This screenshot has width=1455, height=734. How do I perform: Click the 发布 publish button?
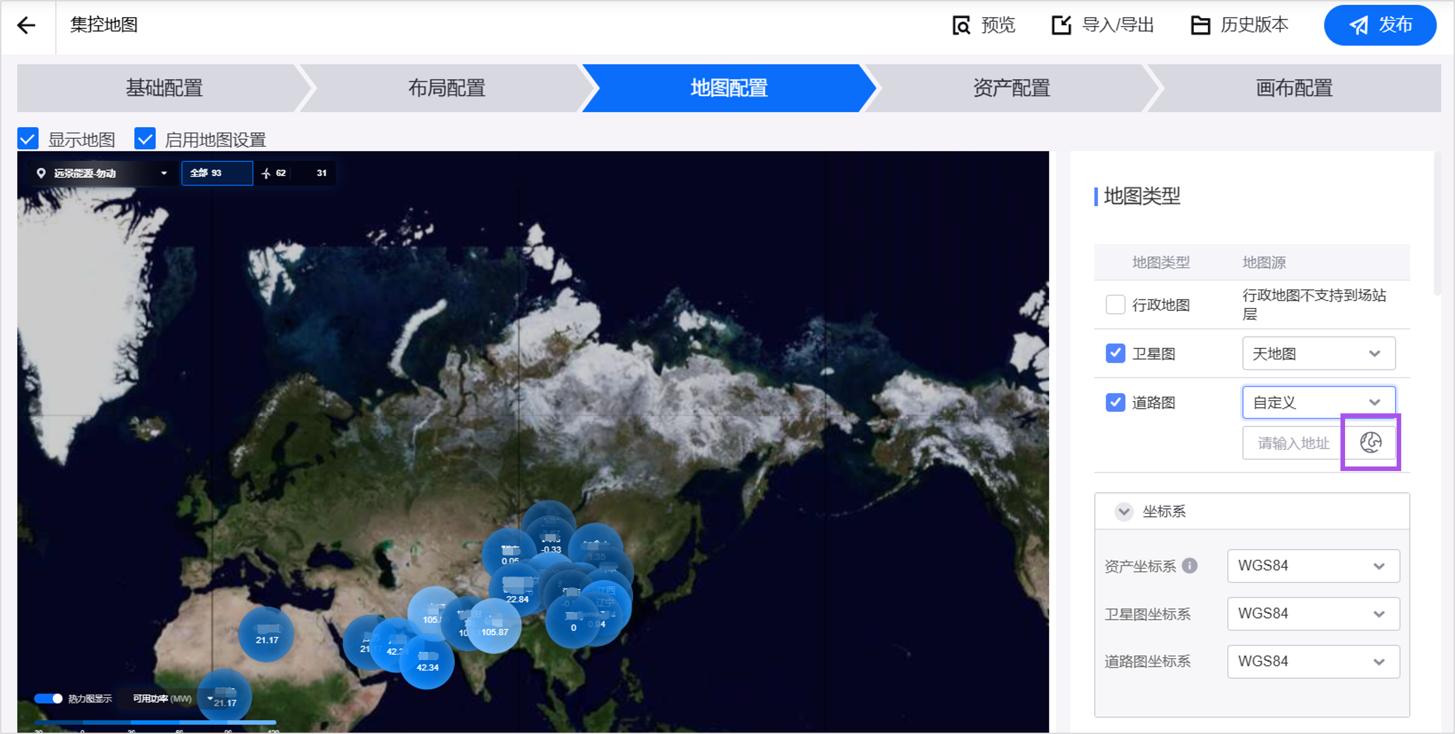[x=1380, y=25]
